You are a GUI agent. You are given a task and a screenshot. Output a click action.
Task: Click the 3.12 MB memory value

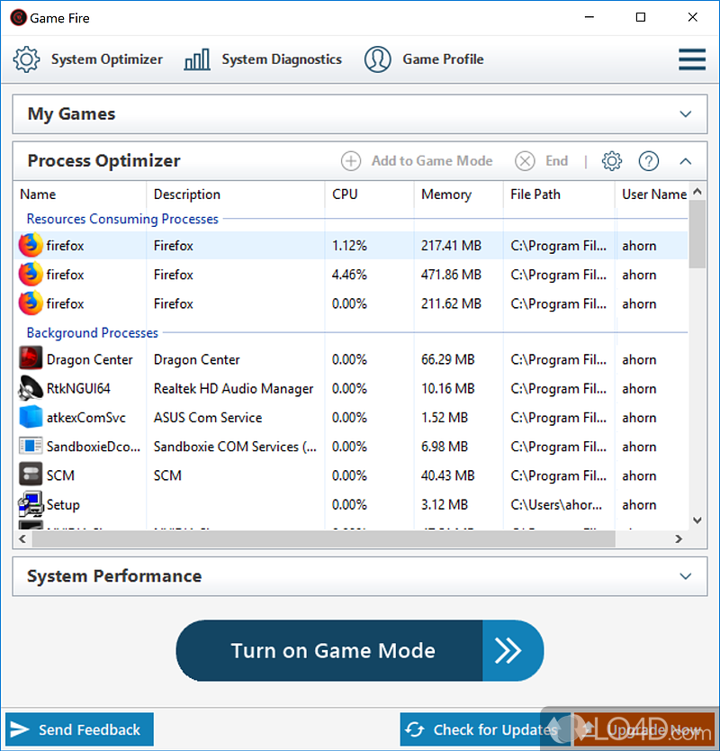(x=445, y=505)
